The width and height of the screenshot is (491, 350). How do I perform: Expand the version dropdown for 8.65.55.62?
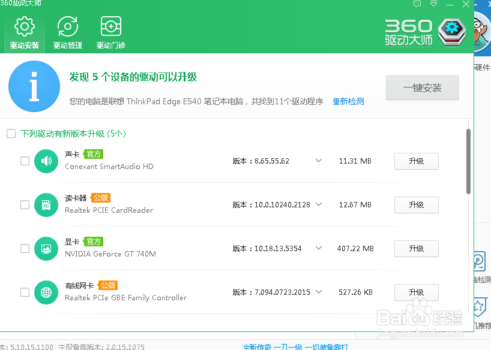tap(318, 161)
